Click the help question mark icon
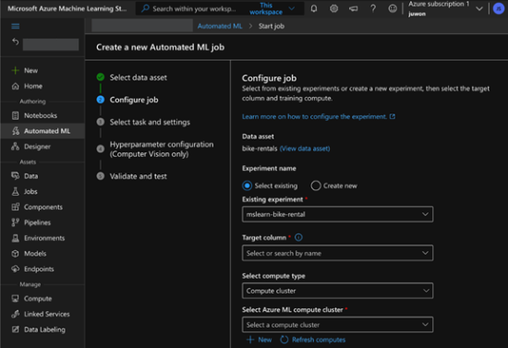This screenshot has width=508, height=348. (x=373, y=8)
